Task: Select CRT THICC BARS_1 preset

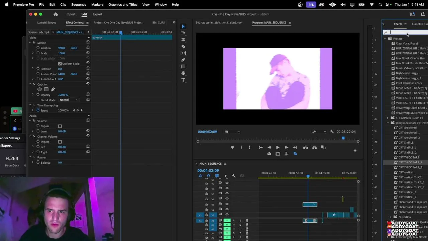Action: click(x=410, y=162)
